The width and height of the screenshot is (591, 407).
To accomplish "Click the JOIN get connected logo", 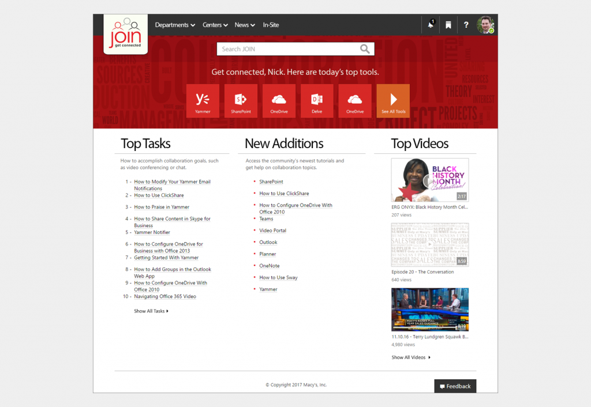I will pos(125,34).
